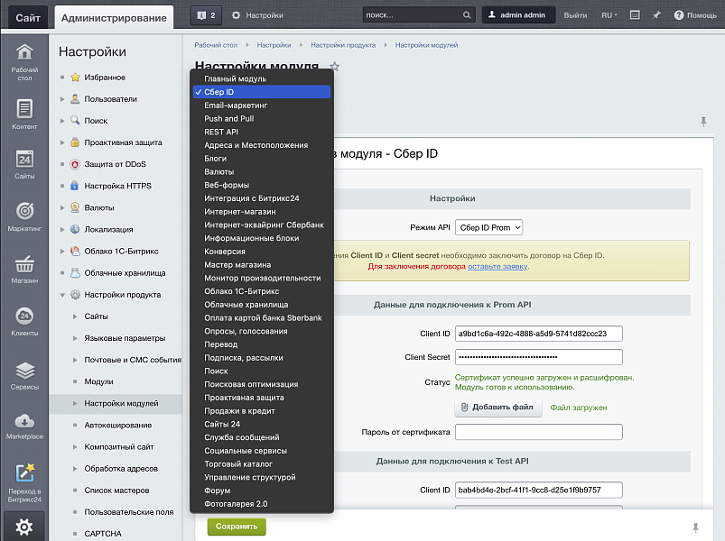
Task: Click the Магазин basket icon
Action: click(24, 268)
